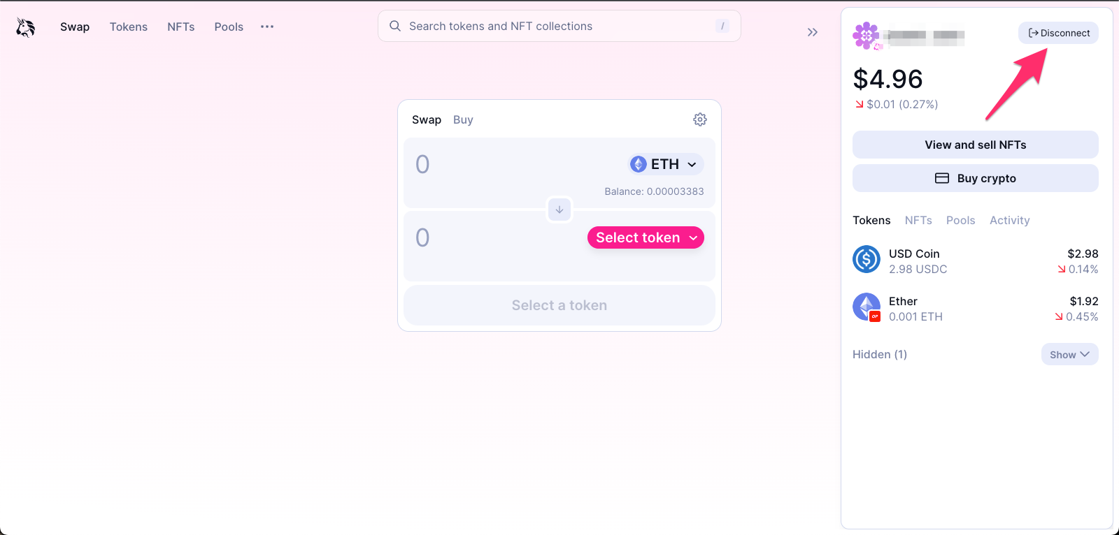Screen dimensions: 1119x535
Task: Click the swap direction arrow button
Action: click(x=559, y=210)
